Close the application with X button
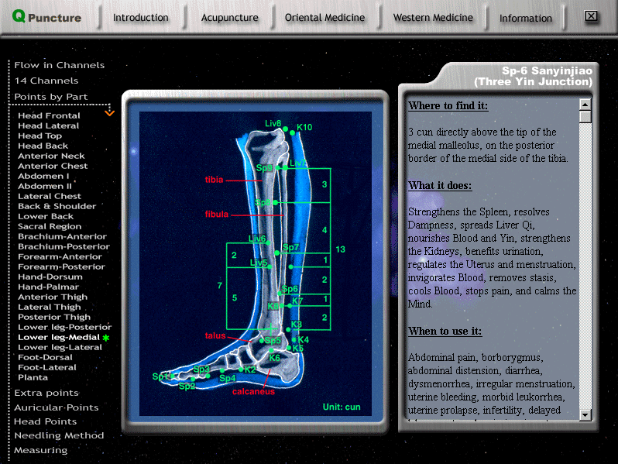 pyautogui.click(x=591, y=16)
